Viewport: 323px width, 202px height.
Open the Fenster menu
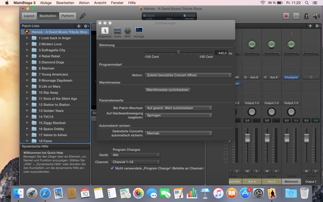[117, 3]
